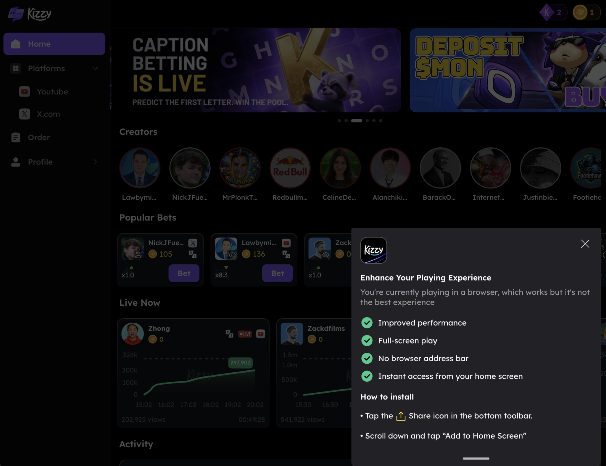
Task: Expand the Profile submenu arrow
Action: point(95,162)
